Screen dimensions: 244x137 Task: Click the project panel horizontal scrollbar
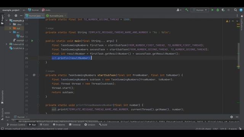(x=7, y=113)
